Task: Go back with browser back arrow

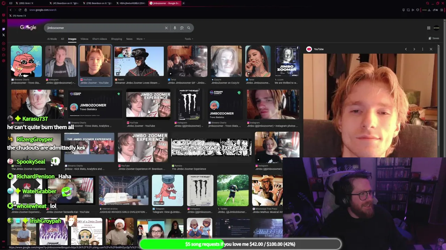Action: 10,10
